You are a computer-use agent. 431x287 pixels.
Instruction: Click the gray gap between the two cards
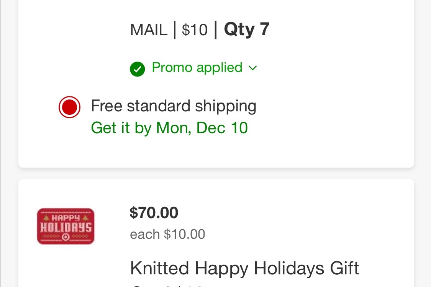tap(216, 173)
